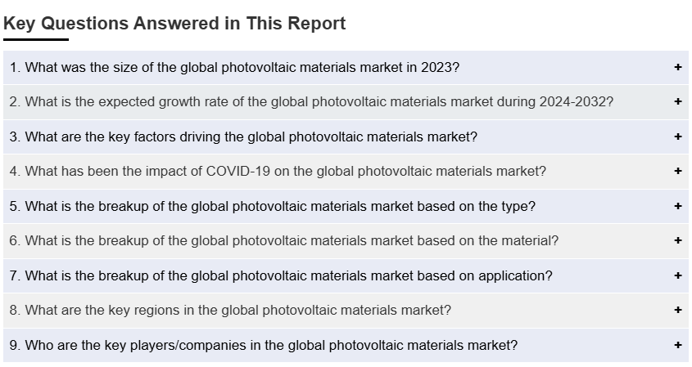Expand question 8 about key regions
The height and width of the screenshot is (367, 692).
(x=230, y=311)
